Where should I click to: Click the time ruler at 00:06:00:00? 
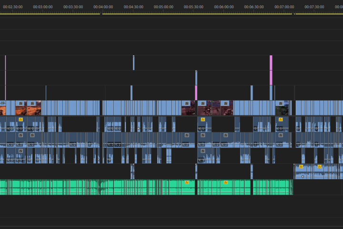(x=224, y=7)
